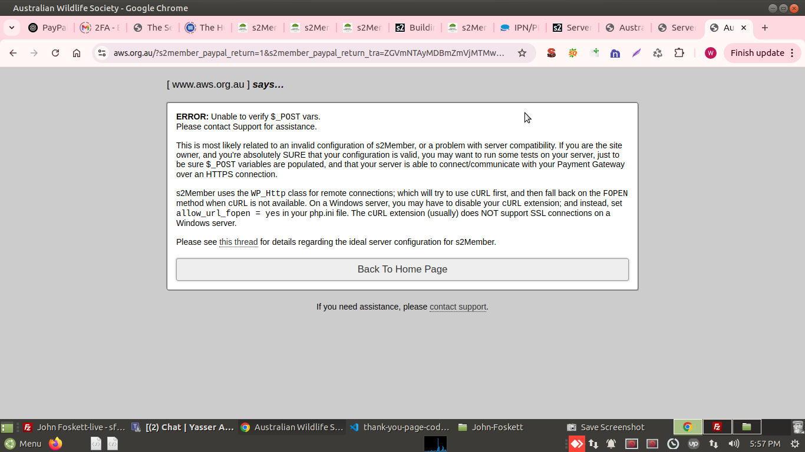Switch to the IPN/P tab
Screen dimensions: 805x452
click(x=520, y=28)
